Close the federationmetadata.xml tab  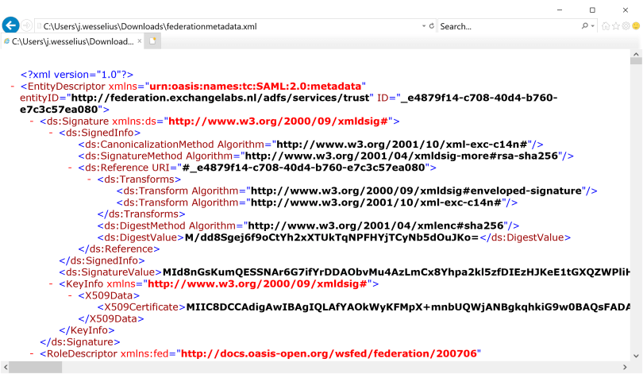coord(140,40)
